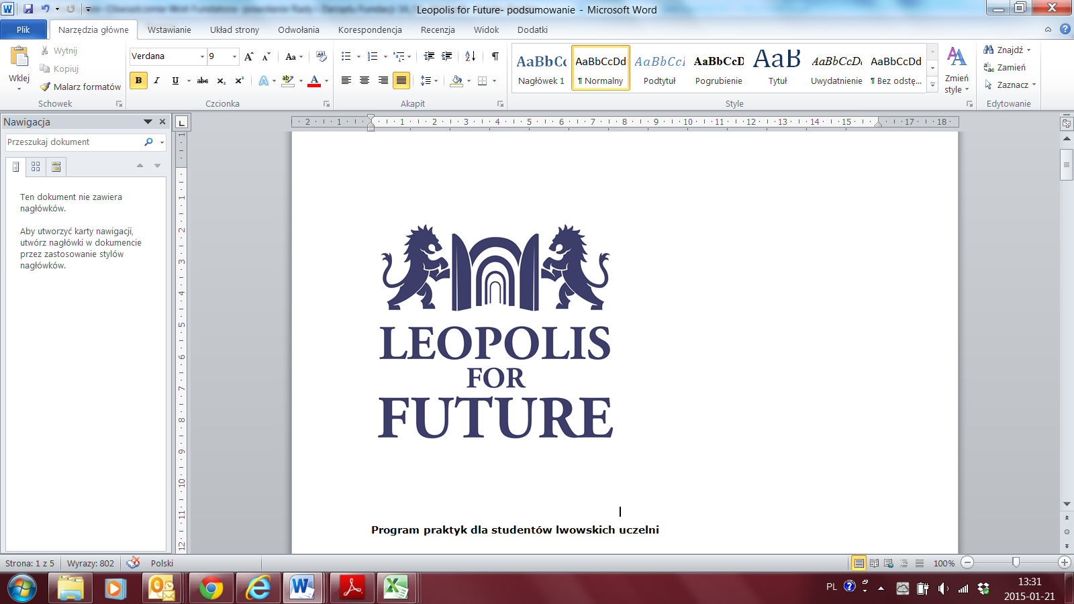The image size is (1074, 604).
Task: Click the magnifier search icon in Navigation pane
Action: click(x=149, y=142)
